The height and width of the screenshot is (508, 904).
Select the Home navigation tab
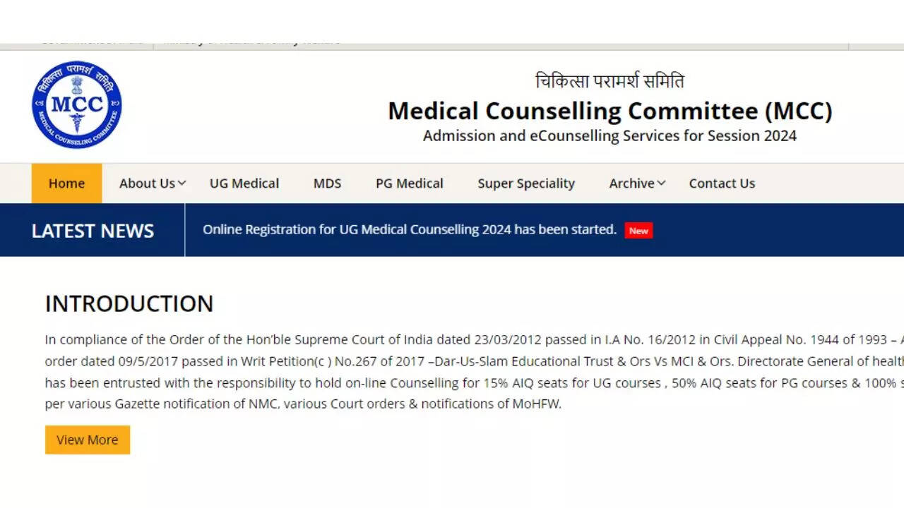[66, 183]
